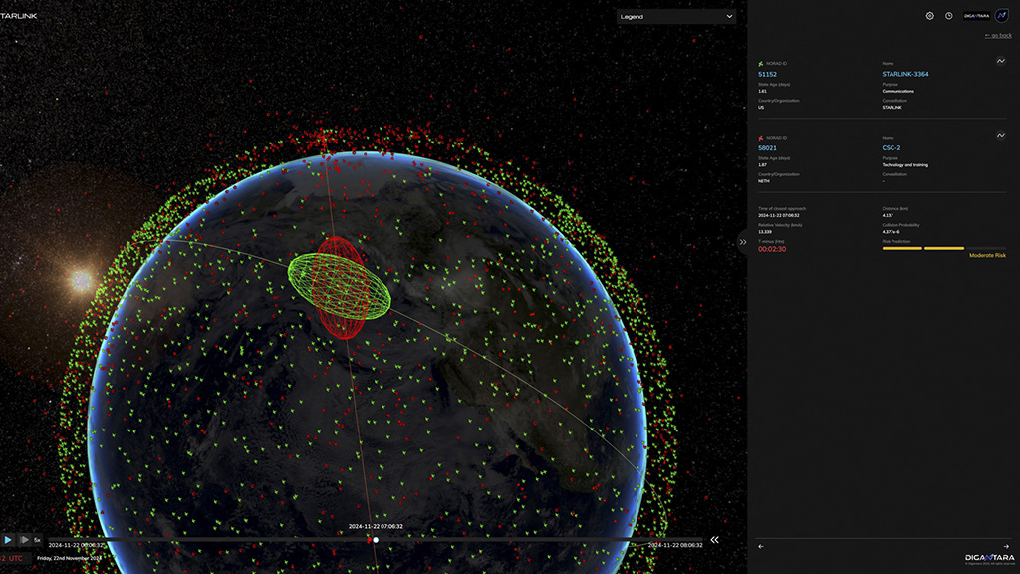Open the clock history icon
Image resolution: width=1020 pixels, height=574 pixels.
[x=949, y=16]
